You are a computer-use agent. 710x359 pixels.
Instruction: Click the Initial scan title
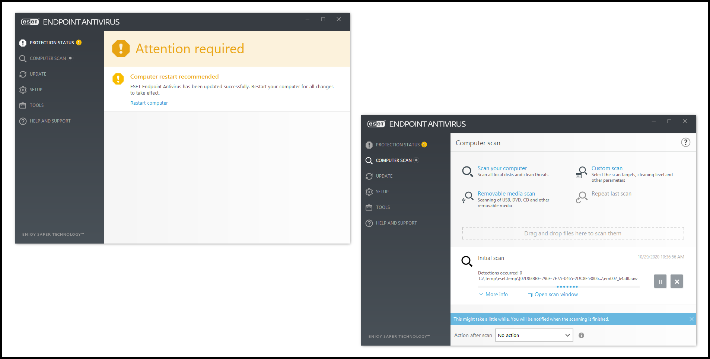[491, 258]
